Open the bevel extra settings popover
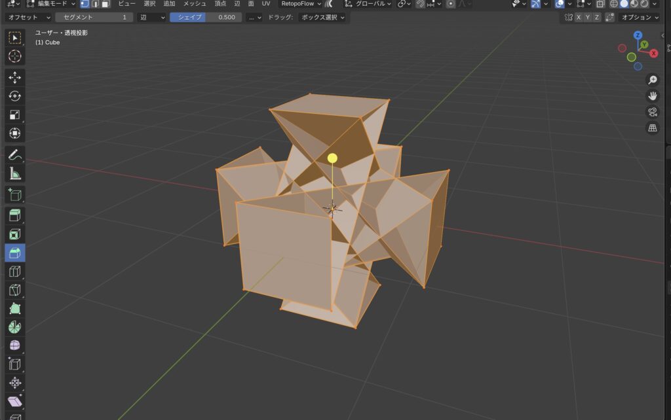Screen dimensions: 671x420 (254, 18)
